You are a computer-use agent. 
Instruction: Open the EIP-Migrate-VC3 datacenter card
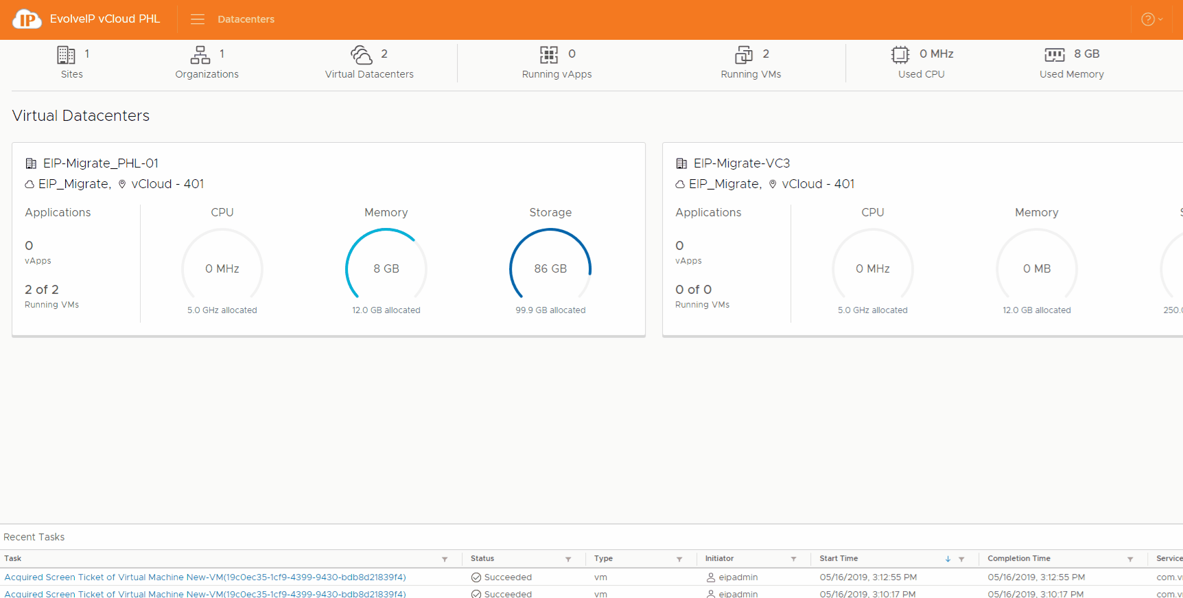(741, 163)
